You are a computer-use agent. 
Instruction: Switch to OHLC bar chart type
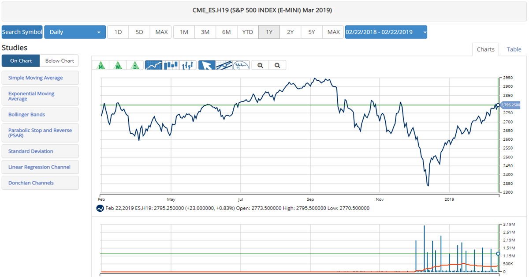[187, 65]
